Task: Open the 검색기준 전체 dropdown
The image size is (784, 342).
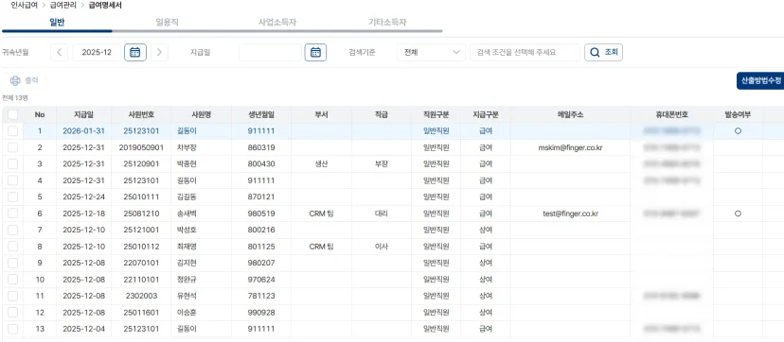Action: pyautogui.click(x=432, y=52)
